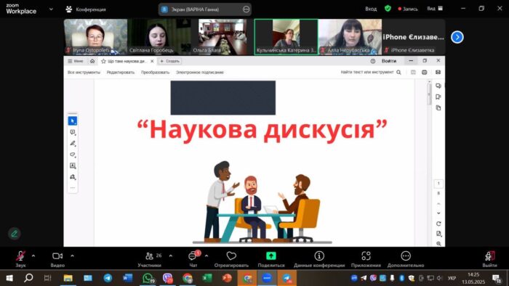This screenshot has width=509, height=286.
Task: Open the Вид view menu
Action: coord(435,9)
